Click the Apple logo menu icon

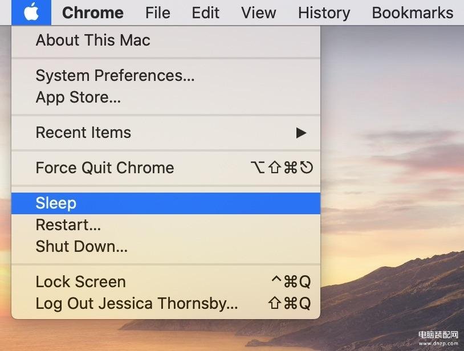(x=31, y=13)
